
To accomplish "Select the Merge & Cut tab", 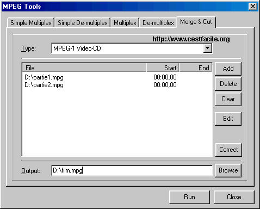I will click(x=196, y=22).
